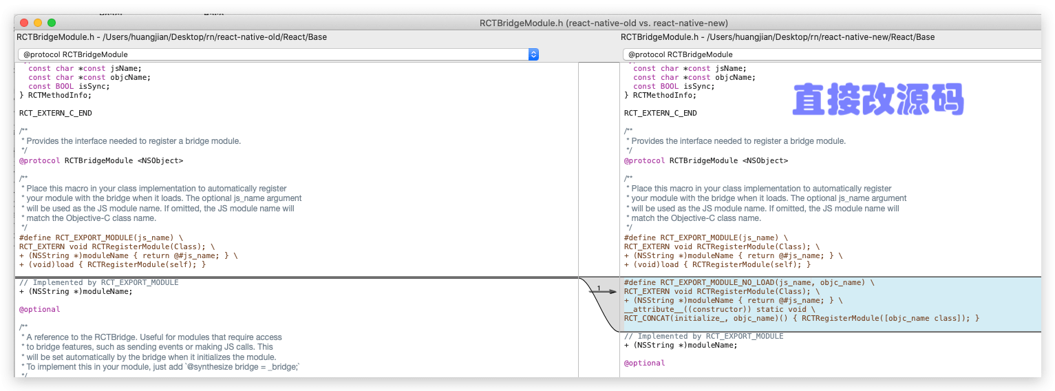The width and height of the screenshot is (1055, 391).
Task: Click the react-native-old file path header
Action: (172, 37)
